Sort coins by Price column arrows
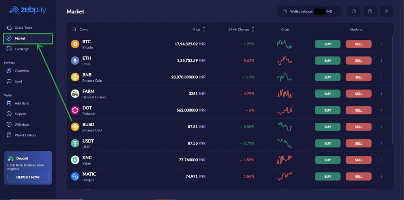The width and height of the screenshot is (404, 200). tap(204, 30)
